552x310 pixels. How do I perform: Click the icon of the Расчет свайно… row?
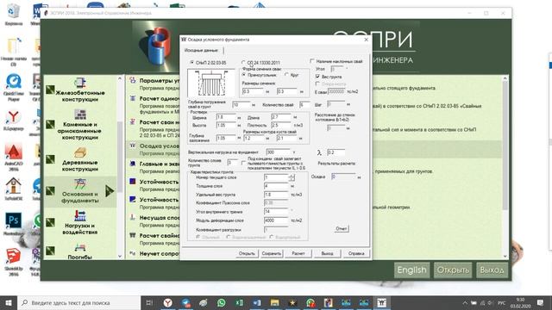133,235
